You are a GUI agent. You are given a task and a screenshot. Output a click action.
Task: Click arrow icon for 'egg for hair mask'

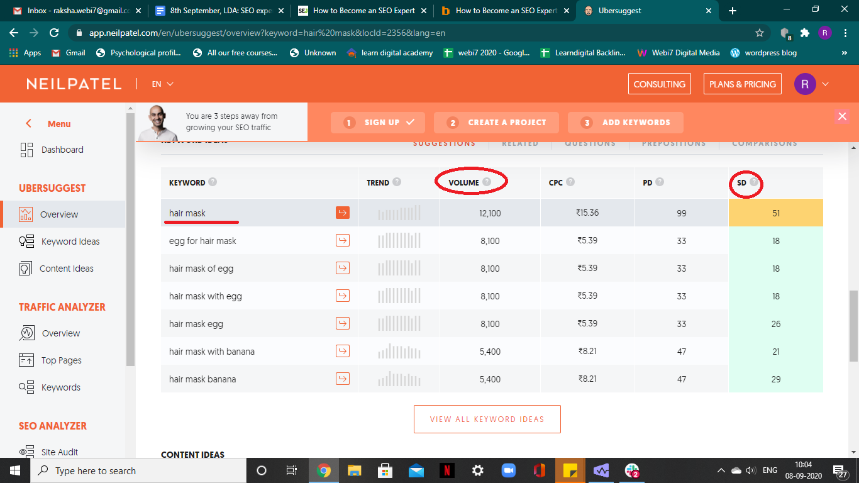[x=342, y=241]
